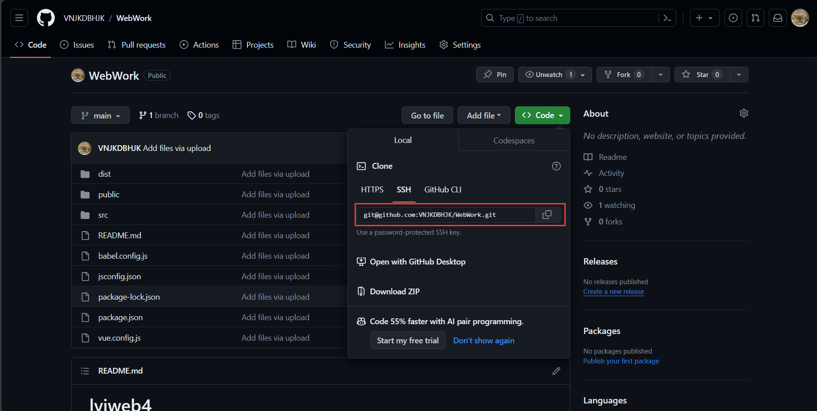This screenshot has height=411, width=817.
Task: Open the notifications inbox icon
Action: pos(778,18)
